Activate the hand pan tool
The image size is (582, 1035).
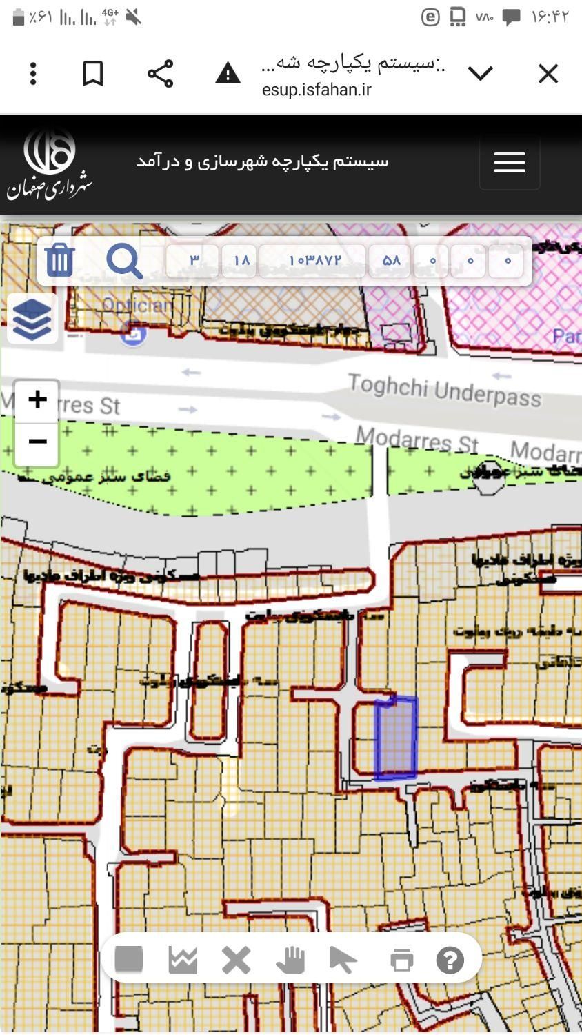[290, 959]
